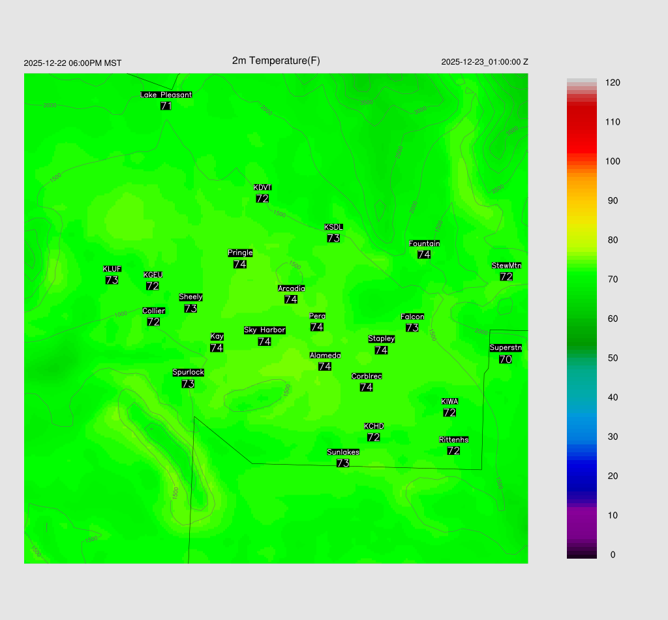668x620 pixels.
Task: Click the KDVT station temperature reading
Action: (262, 198)
